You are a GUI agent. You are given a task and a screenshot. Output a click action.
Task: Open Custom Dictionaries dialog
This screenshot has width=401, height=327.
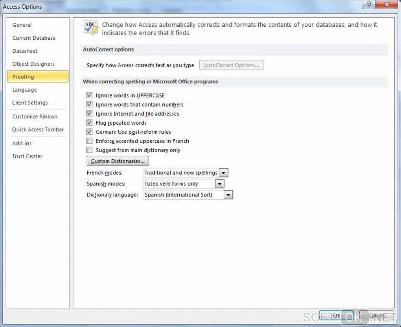pyautogui.click(x=118, y=161)
